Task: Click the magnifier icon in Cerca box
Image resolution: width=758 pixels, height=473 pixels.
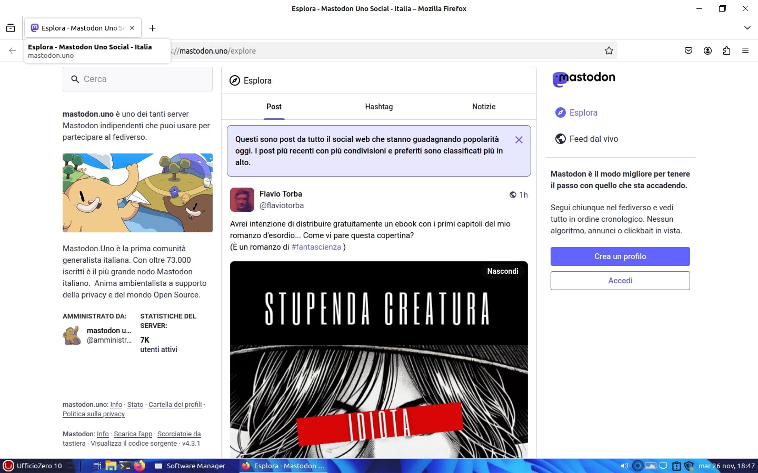Action: tap(75, 79)
